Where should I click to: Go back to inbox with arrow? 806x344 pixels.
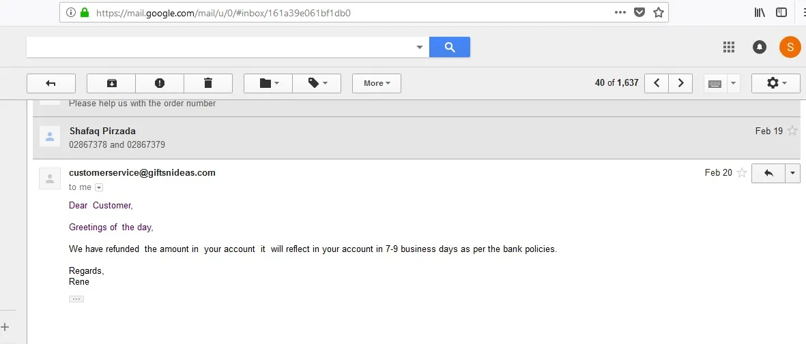[x=51, y=83]
